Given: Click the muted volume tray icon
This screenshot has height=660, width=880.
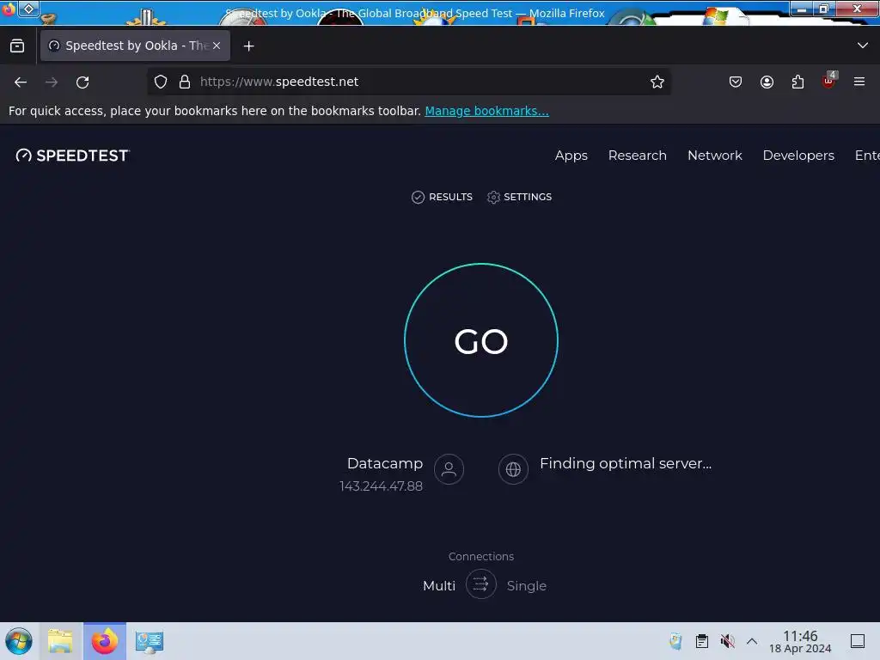Looking at the screenshot, I should tap(727, 641).
